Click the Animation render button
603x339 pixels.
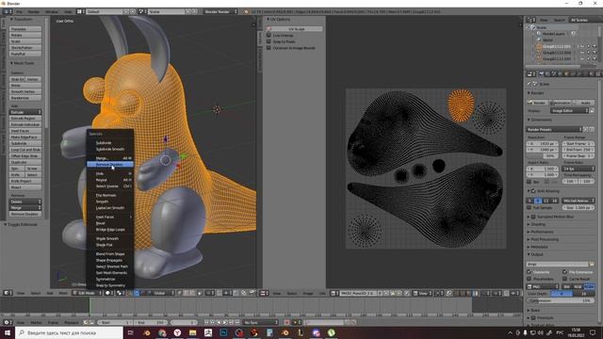coord(560,103)
